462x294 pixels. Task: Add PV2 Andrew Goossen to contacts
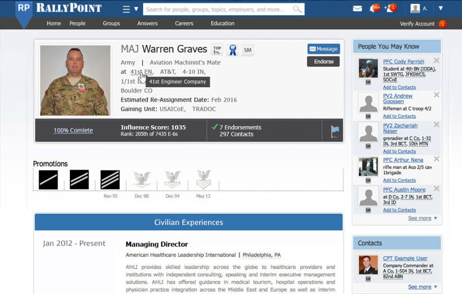[399, 116]
